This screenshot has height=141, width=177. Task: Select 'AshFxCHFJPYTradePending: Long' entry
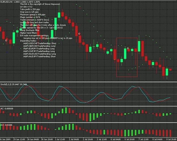(39, 51)
